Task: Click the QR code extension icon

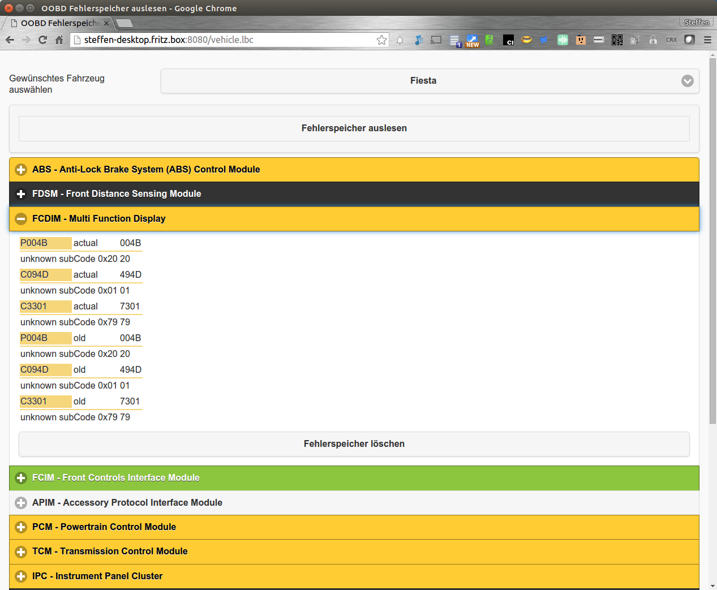Action: [617, 40]
